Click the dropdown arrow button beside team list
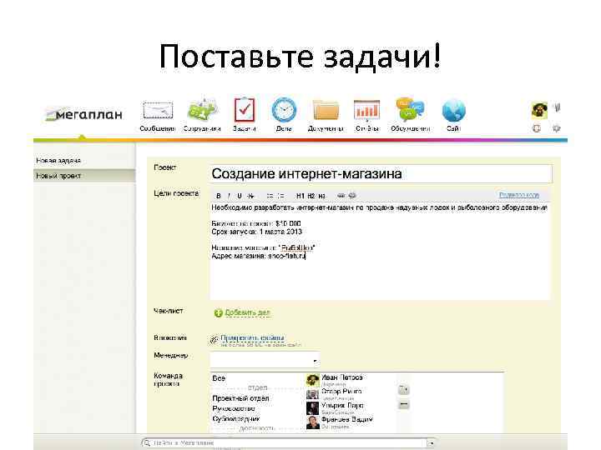 (404, 389)
